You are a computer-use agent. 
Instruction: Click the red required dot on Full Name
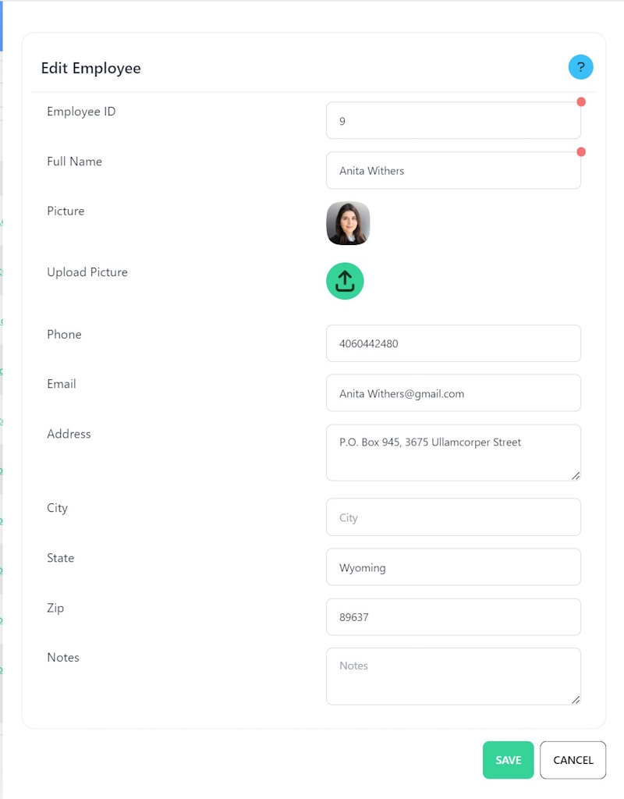coord(581,152)
